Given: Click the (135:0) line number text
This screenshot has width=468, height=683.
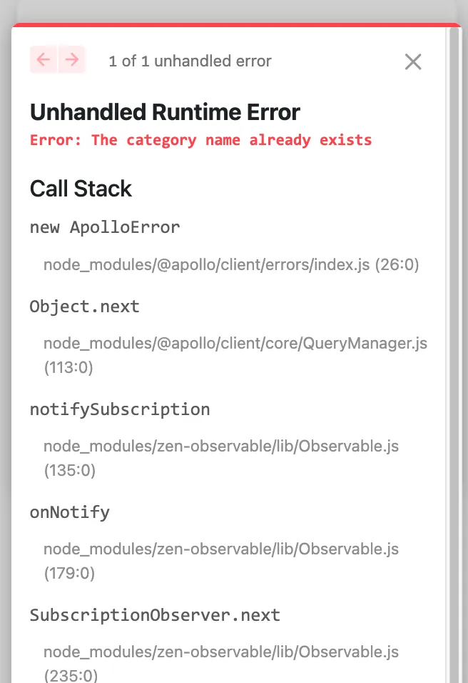Looking at the screenshot, I should pos(69,471).
